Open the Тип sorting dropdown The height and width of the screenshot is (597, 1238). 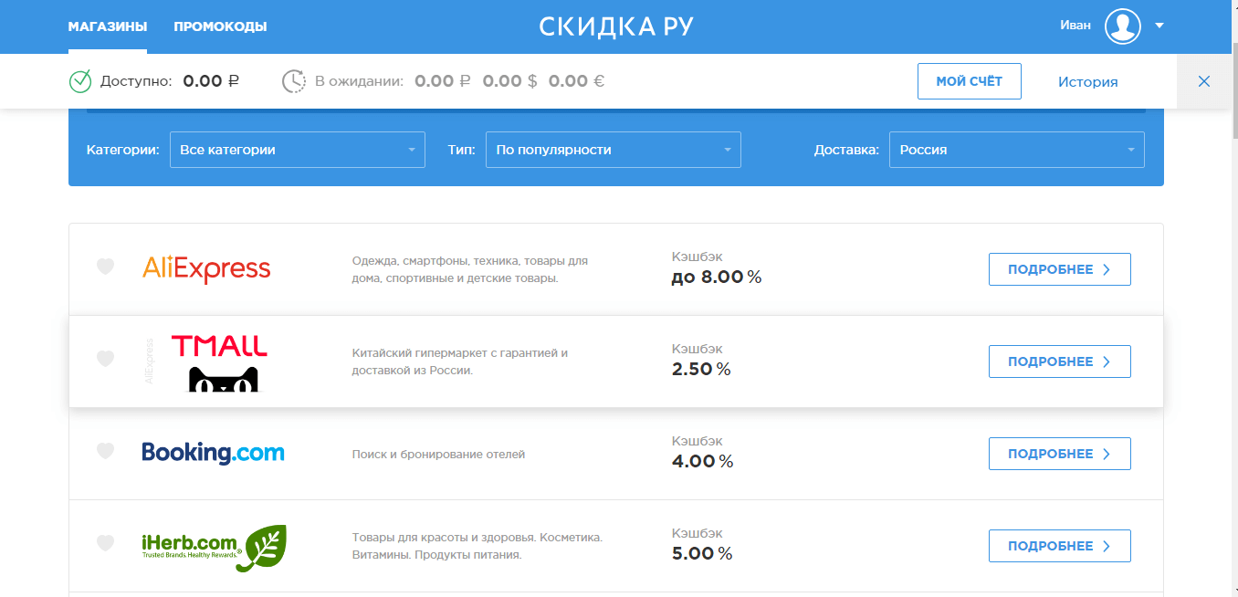[613, 150]
